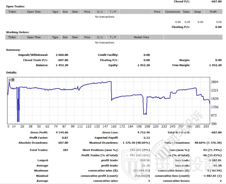
Task: Click the Maximal Drawdown value
Action: [x=136, y=143]
